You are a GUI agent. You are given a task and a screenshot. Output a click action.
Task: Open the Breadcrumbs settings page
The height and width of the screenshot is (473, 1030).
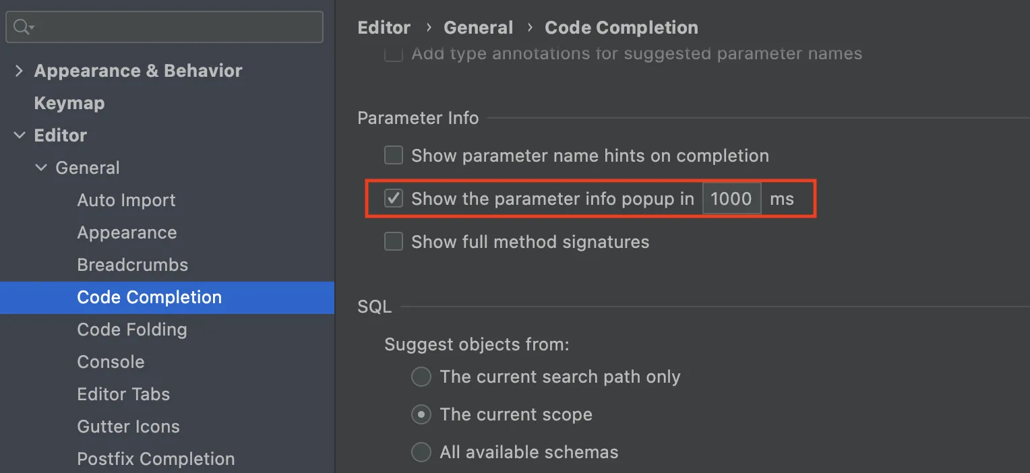132,265
